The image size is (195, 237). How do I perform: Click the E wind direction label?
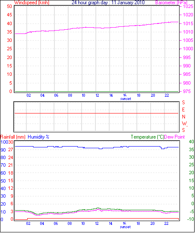pyautogui.click(x=183, y=110)
